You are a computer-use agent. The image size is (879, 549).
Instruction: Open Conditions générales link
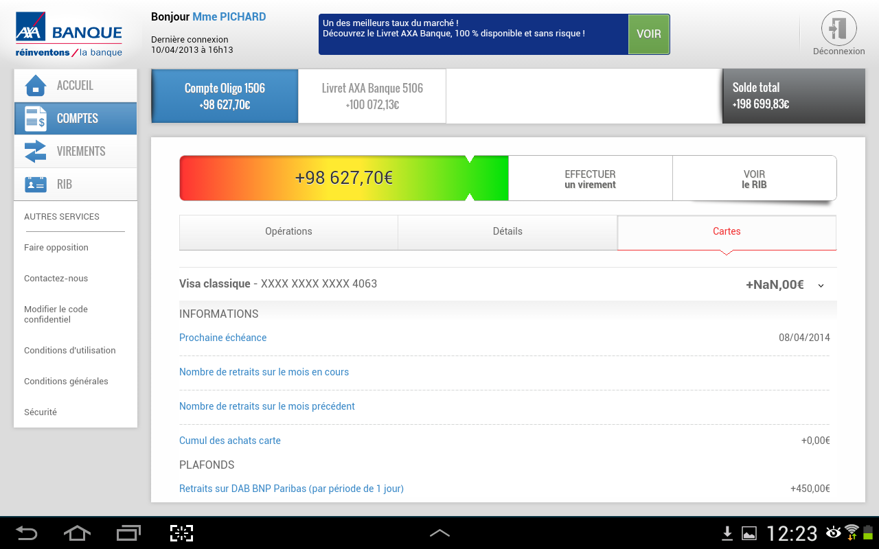[x=66, y=382]
